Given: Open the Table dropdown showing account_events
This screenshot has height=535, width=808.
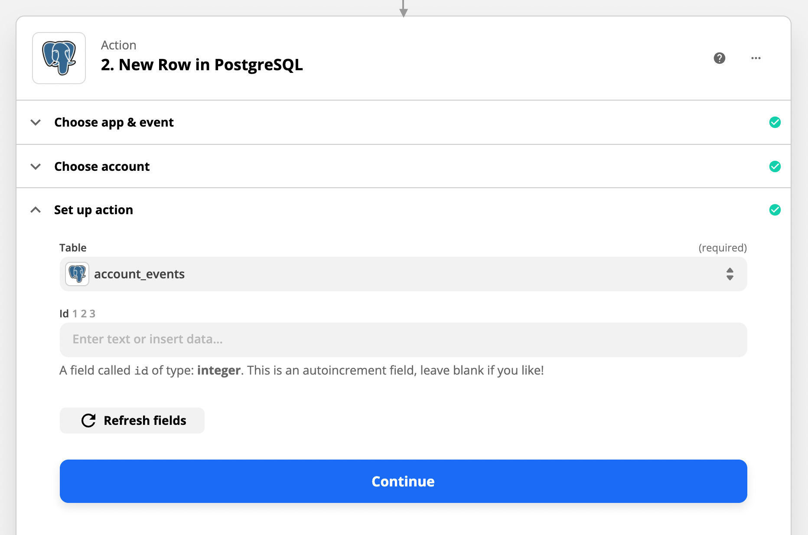Looking at the screenshot, I should click(403, 274).
